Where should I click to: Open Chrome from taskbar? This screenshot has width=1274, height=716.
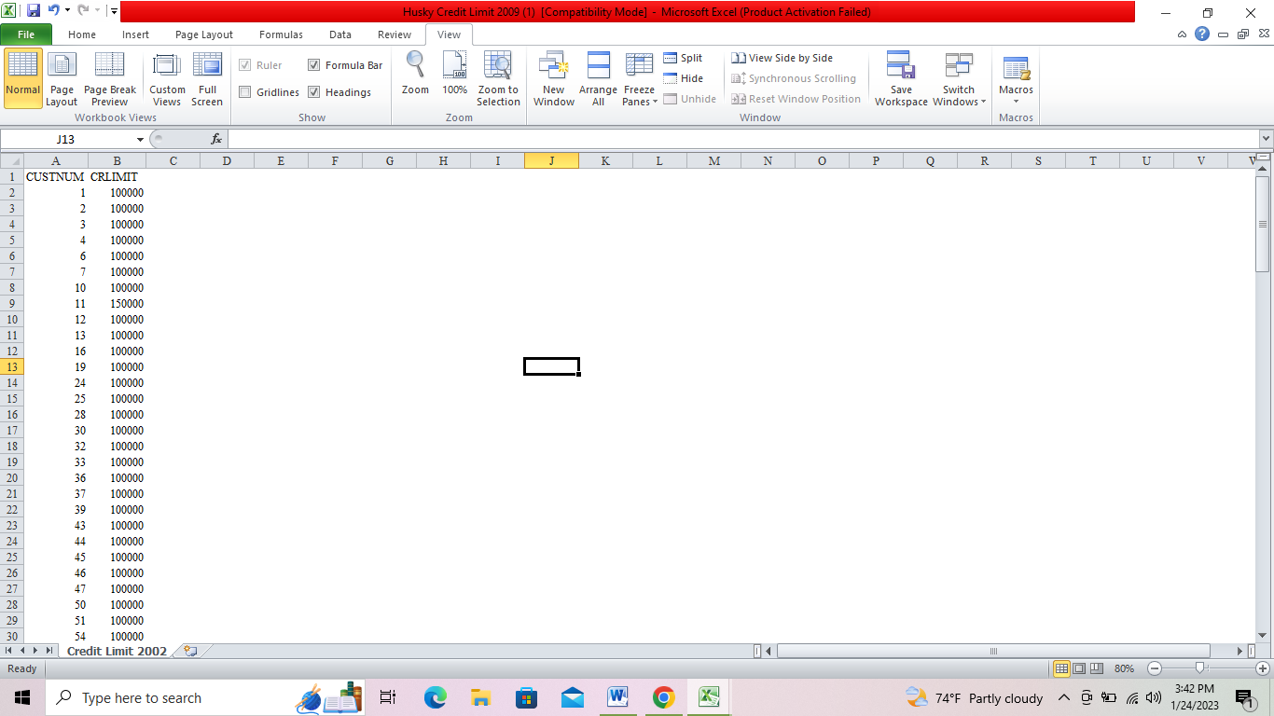(663, 697)
